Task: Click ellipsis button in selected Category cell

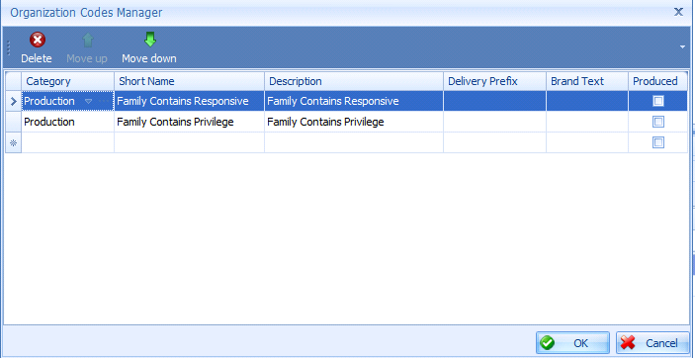Action: tap(104, 102)
